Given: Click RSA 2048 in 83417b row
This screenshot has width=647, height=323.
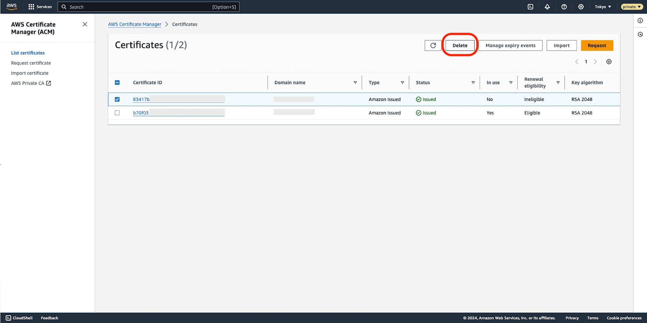Looking at the screenshot, I should [x=582, y=99].
